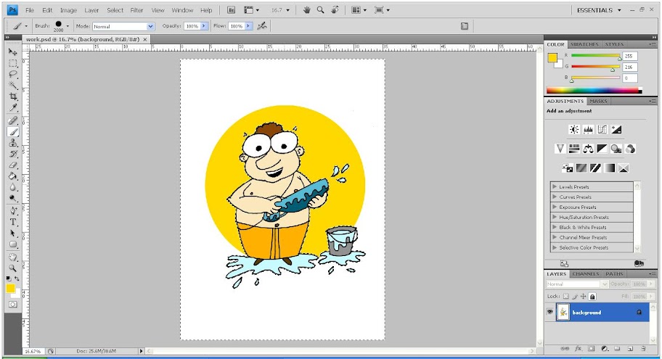
Task: Select the background layer thumbnail
Action: (x=563, y=312)
